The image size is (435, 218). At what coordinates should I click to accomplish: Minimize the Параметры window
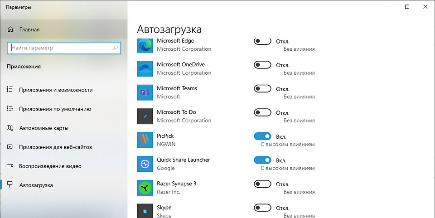389,7
